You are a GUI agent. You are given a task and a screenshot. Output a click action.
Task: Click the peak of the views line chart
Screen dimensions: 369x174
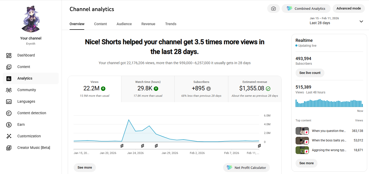[x=129, y=120]
